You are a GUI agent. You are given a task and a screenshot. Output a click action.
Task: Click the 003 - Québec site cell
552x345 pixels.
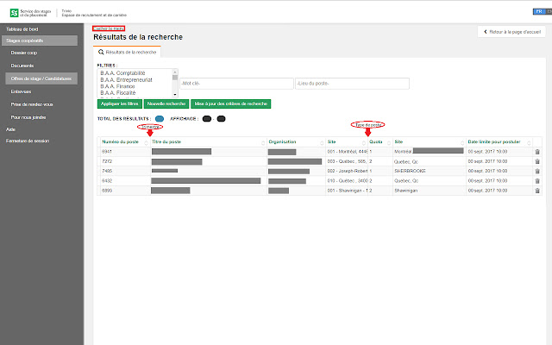coord(347,161)
